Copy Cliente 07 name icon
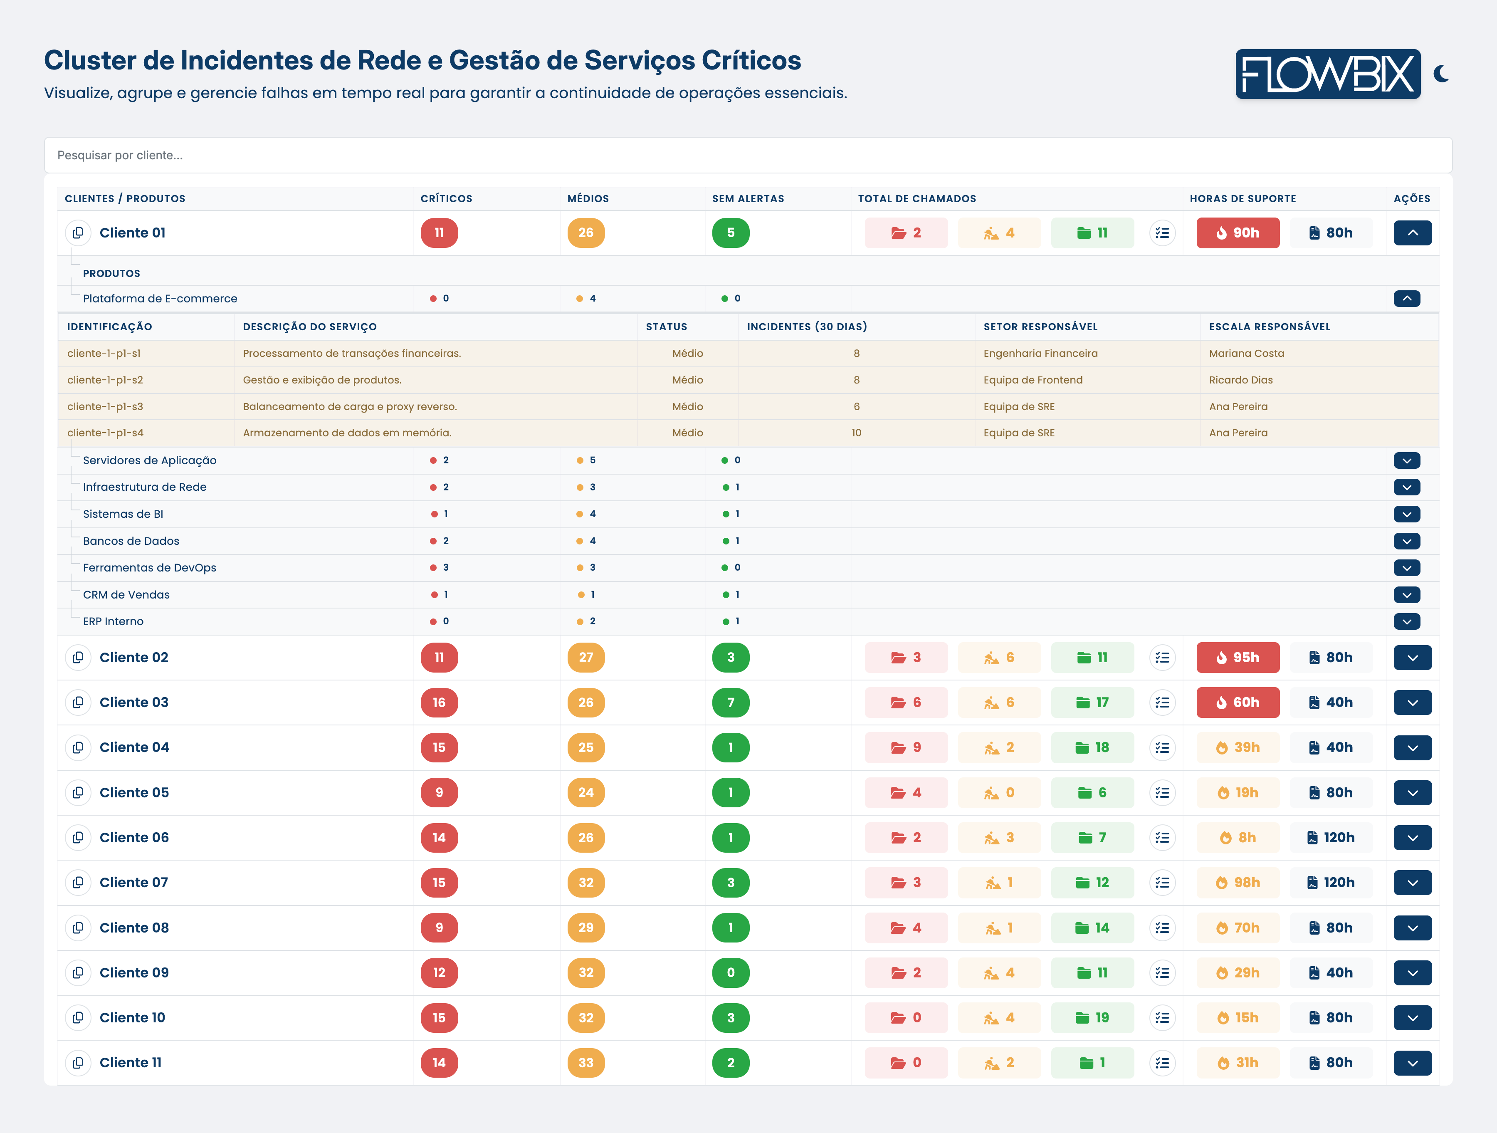Screen dimensions: 1497x1133 [79, 883]
